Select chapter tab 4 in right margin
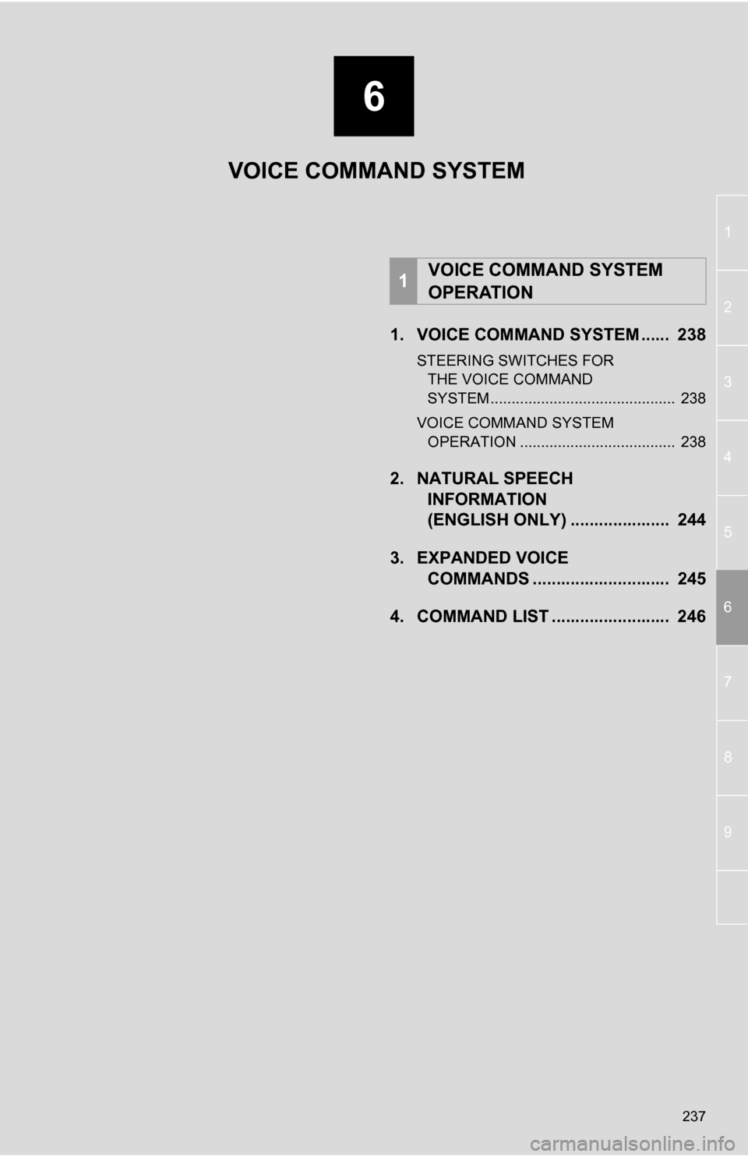This screenshot has width=748, height=1157. click(x=732, y=457)
